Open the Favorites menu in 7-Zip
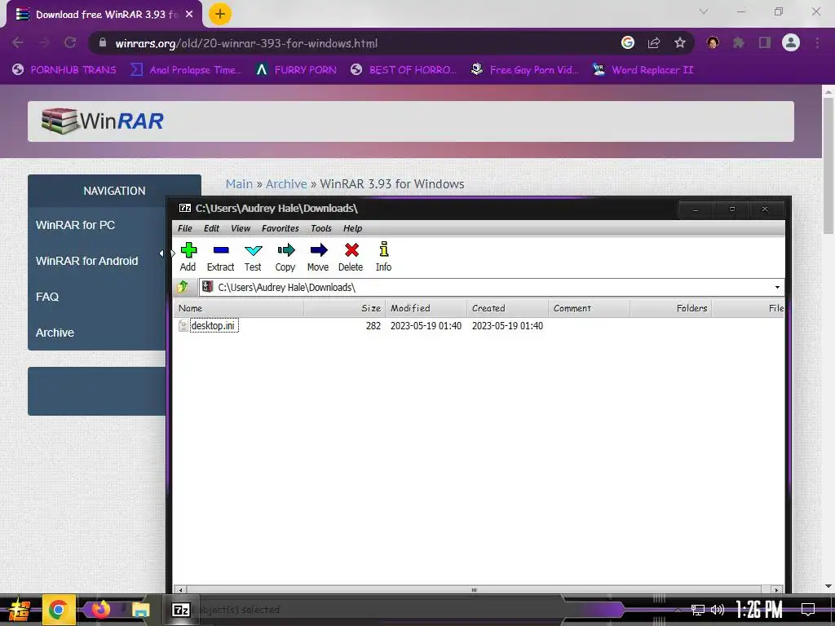Image resolution: width=835 pixels, height=626 pixels. click(x=281, y=228)
